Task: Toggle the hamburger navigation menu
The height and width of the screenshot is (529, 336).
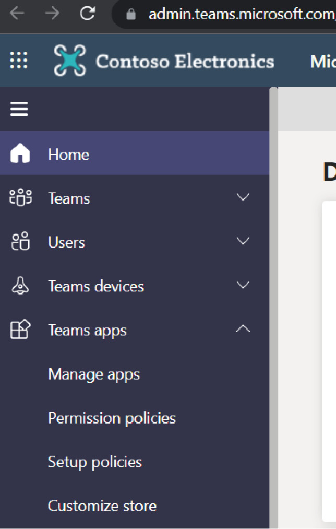Action: (x=19, y=109)
